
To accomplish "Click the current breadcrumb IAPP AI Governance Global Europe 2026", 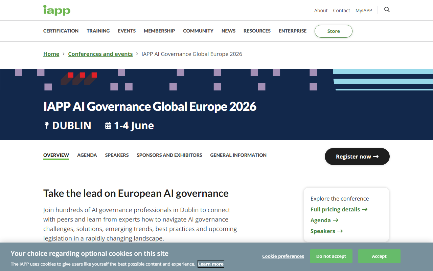I will (192, 54).
